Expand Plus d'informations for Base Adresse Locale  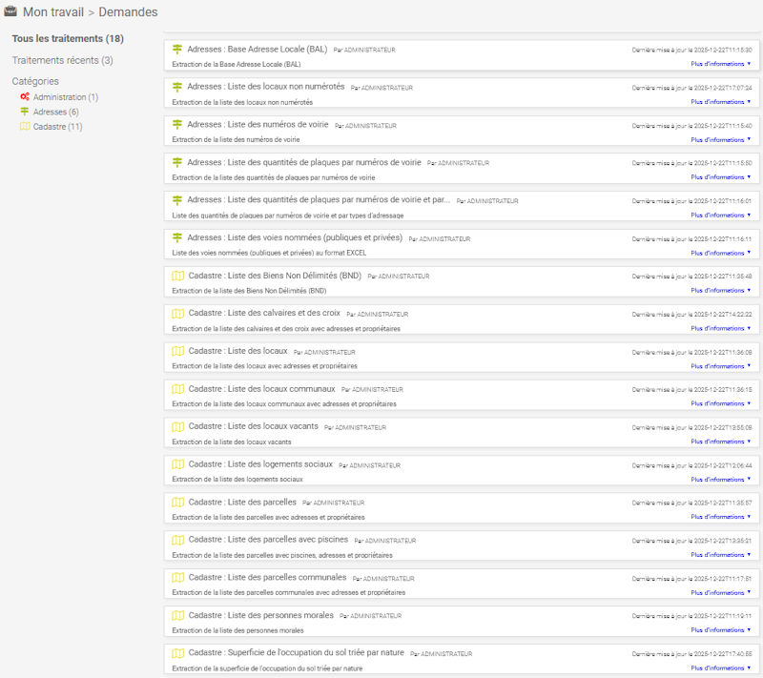pyautogui.click(x=720, y=64)
